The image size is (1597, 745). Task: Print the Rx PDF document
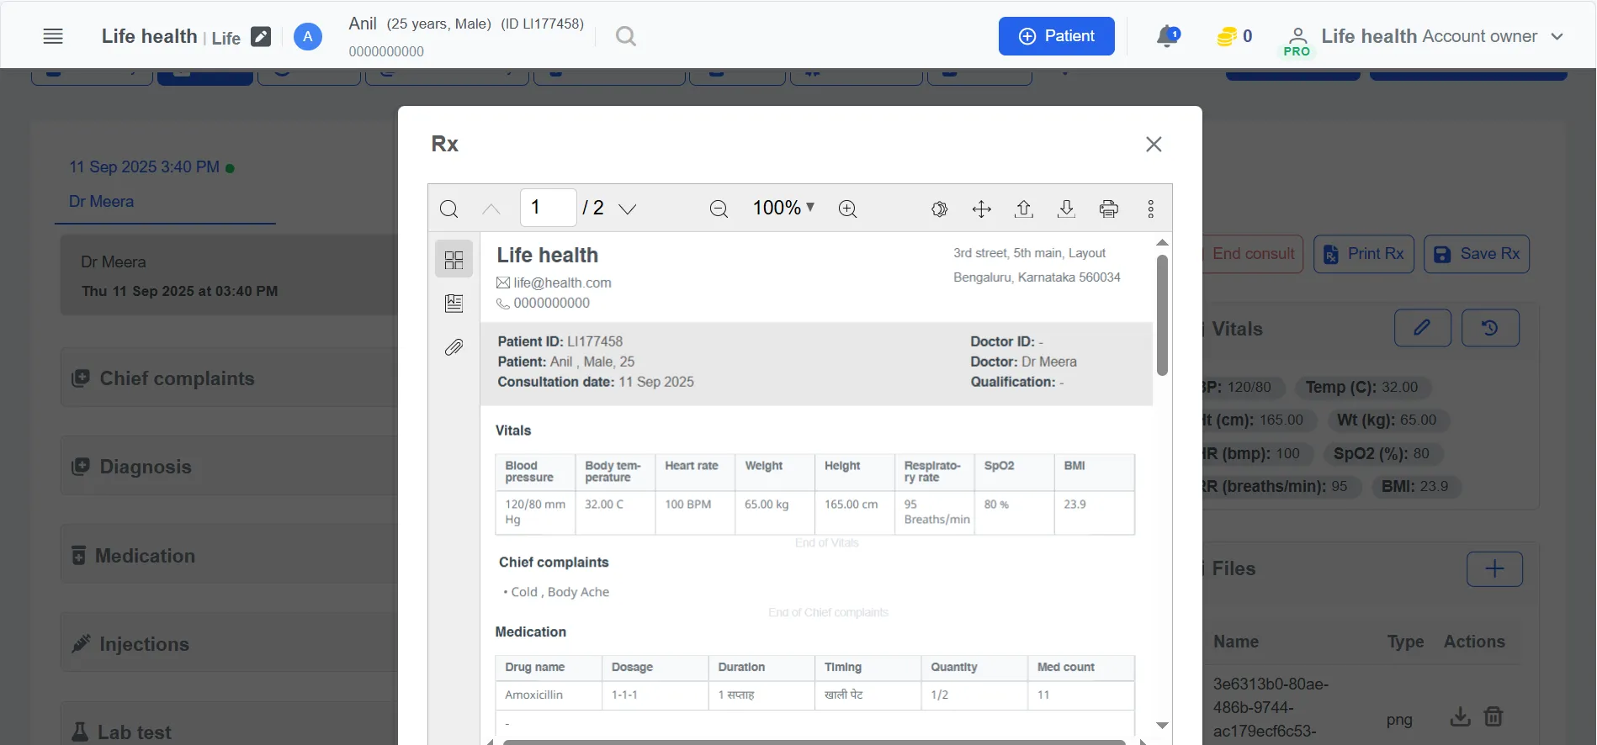[x=1109, y=209]
